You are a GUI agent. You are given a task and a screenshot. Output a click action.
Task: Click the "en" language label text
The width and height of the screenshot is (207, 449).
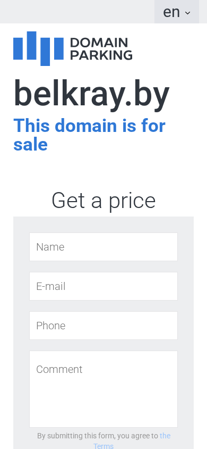171,12
